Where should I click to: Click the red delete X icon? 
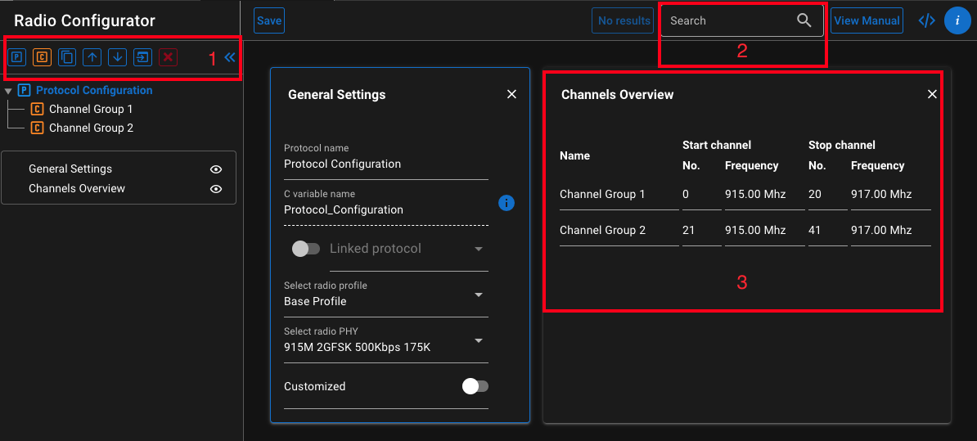[168, 57]
